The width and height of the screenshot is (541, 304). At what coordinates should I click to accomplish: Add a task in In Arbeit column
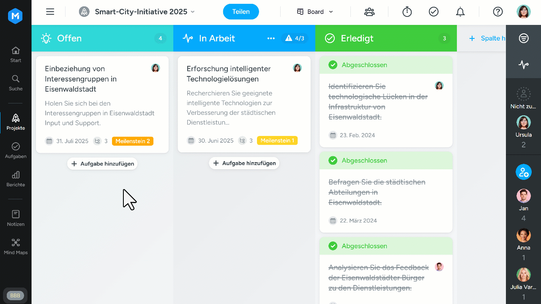click(244, 163)
